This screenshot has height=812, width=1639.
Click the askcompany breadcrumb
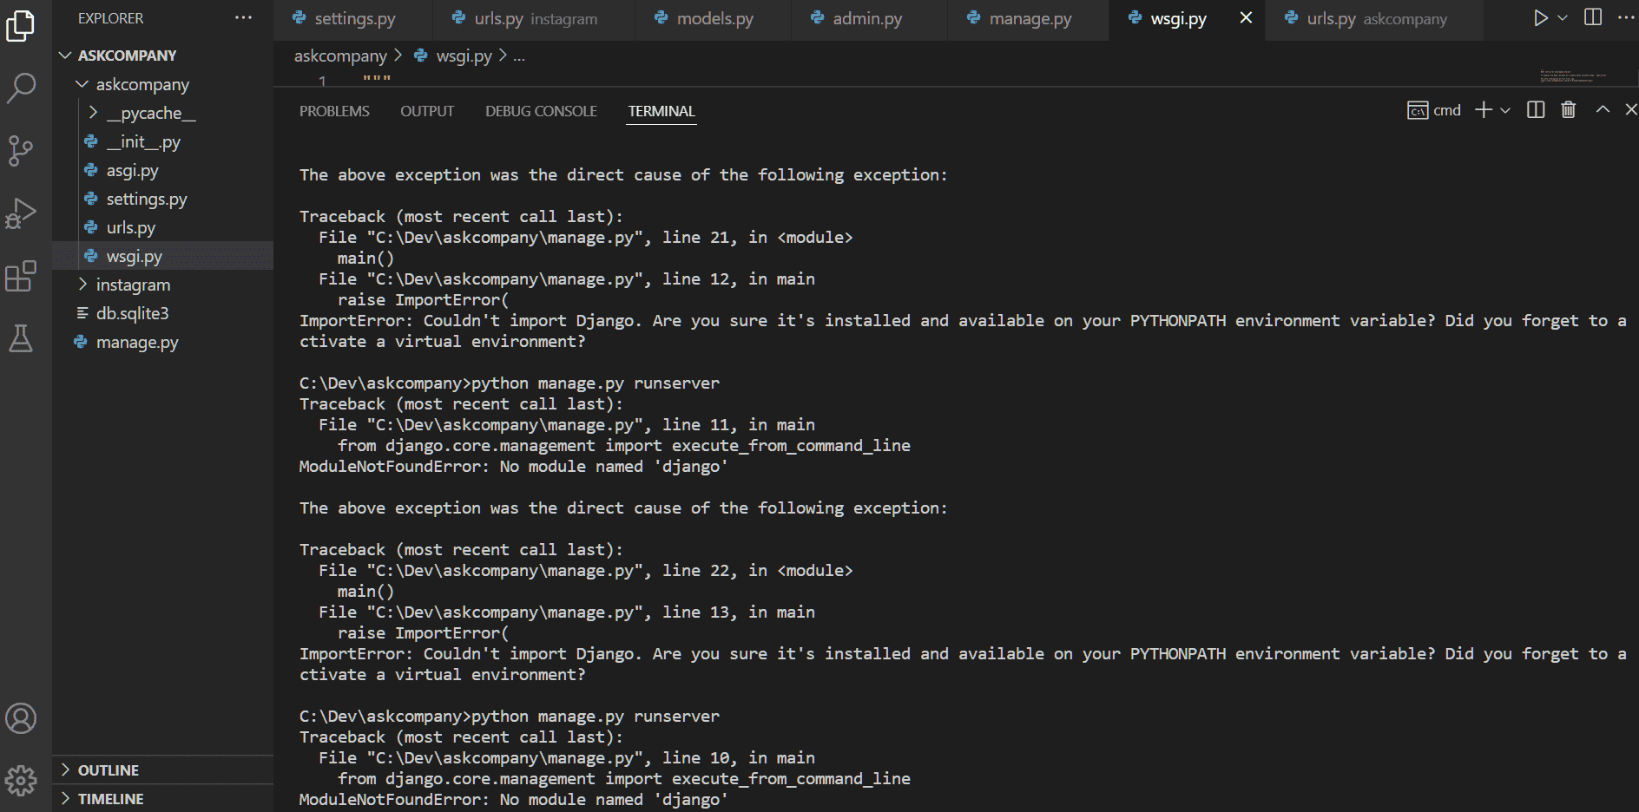[340, 56]
